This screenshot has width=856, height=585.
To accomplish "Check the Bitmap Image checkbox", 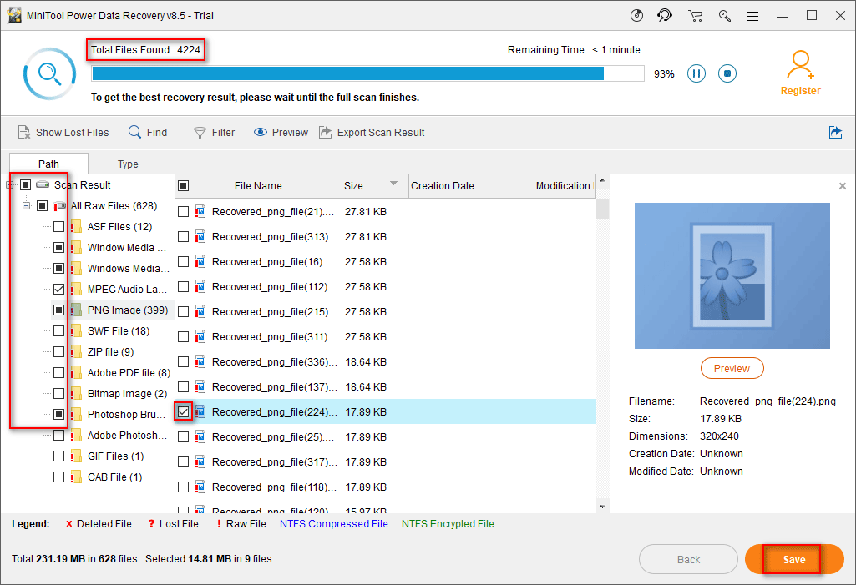I will pyautogui.click(x=59, y=393).
